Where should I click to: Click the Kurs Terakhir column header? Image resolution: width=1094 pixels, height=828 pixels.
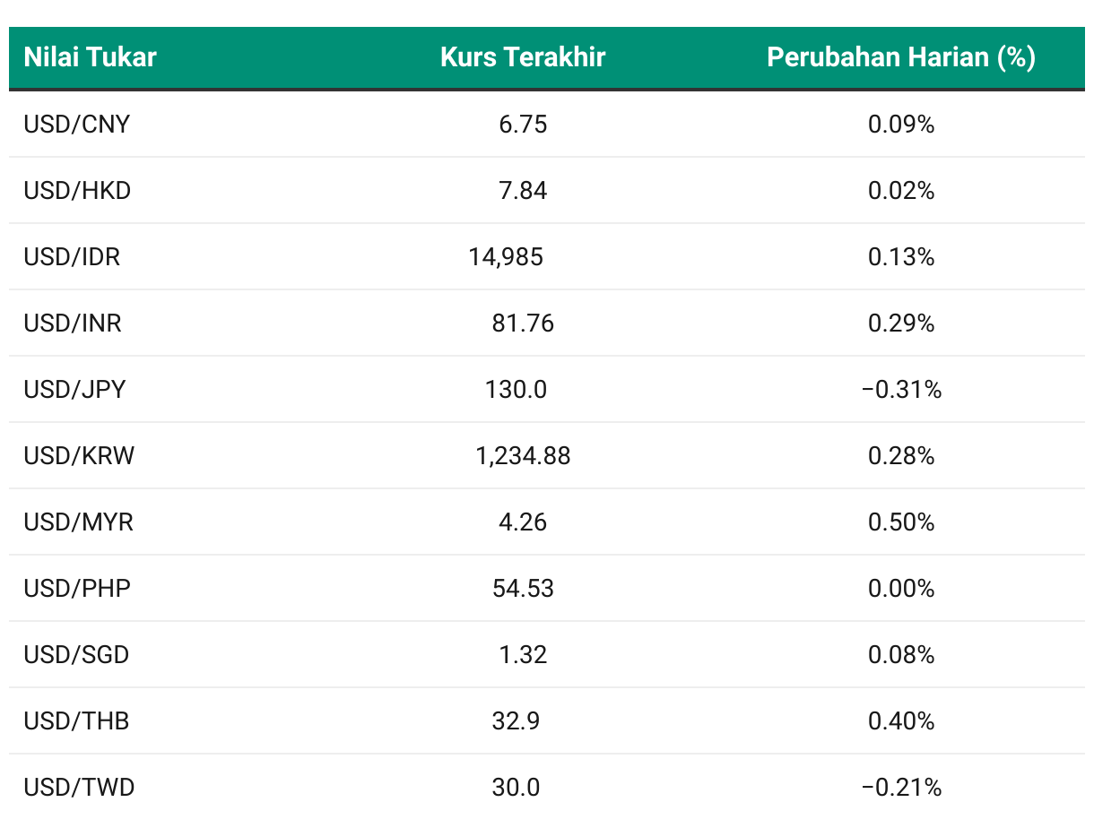click(523, 57)
